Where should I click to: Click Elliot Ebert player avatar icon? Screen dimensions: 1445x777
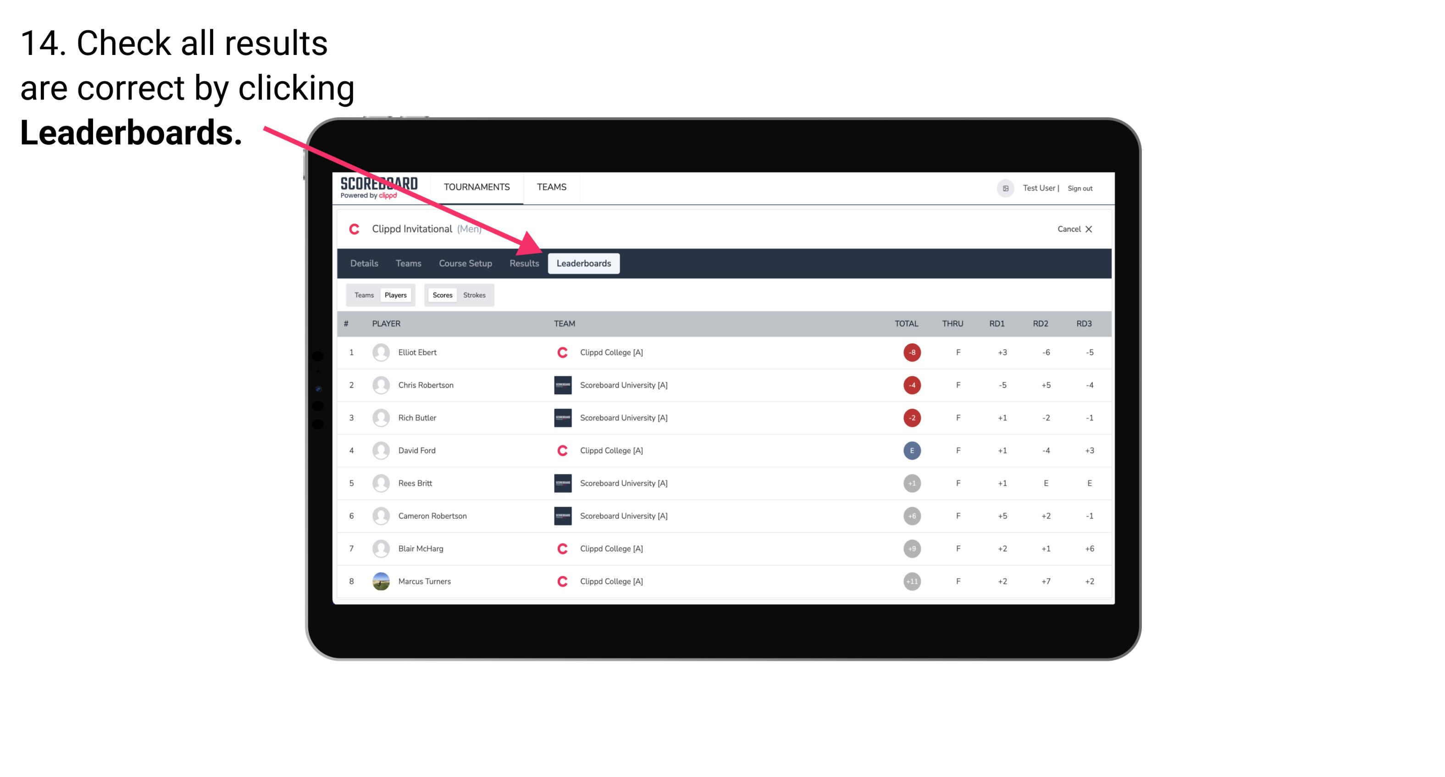coord(380,352)
